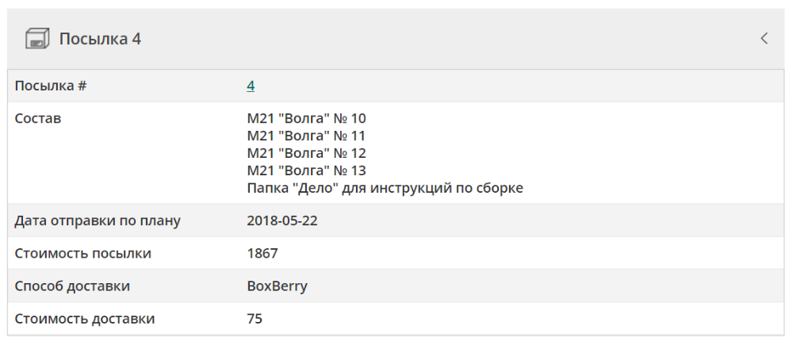Open the parcel number 4 link
The image size is (793, 345).
tap(251, 86)
